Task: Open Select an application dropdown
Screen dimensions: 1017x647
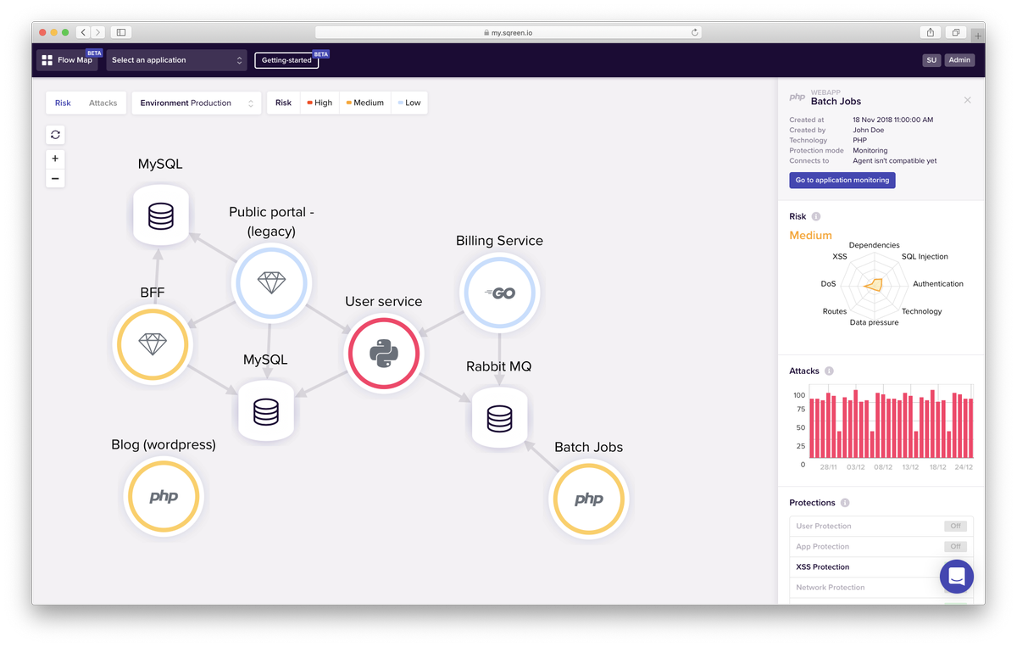Action: point(176,60)
